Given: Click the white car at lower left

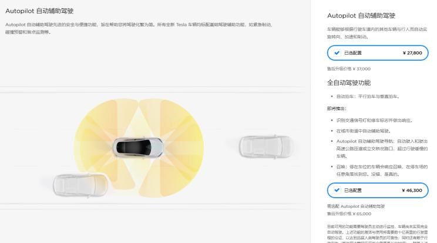Looking at the screenshot, I should coord(80,185).
